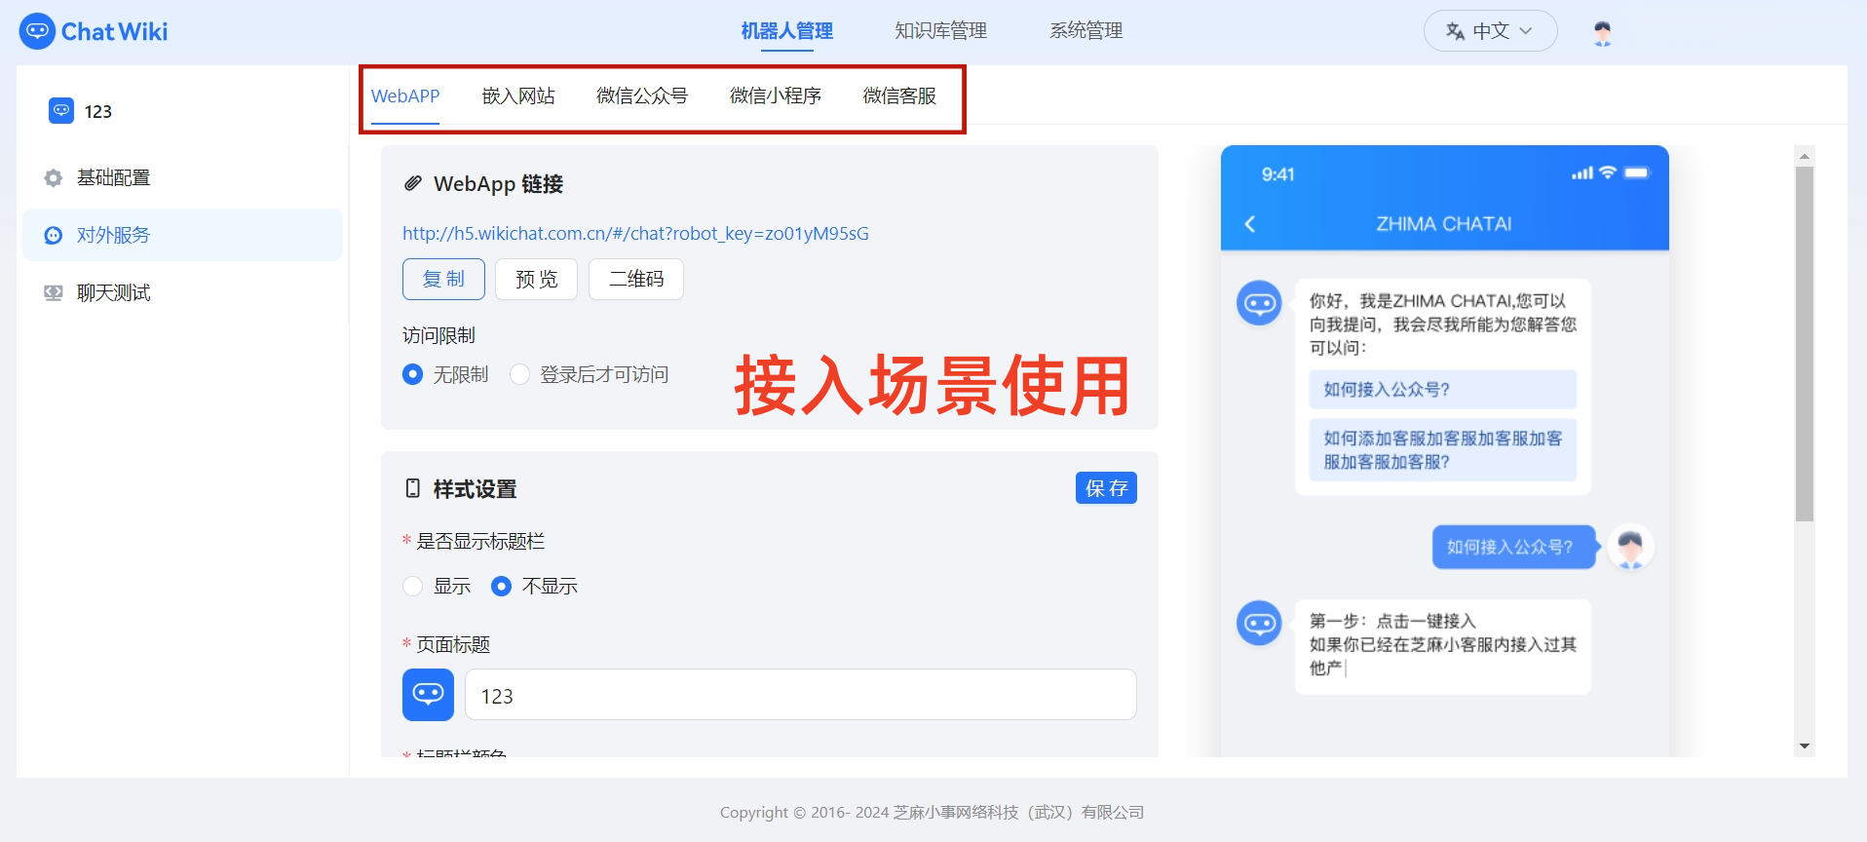This screenshot has height=842, width=1867.
Task: Click suggested question 如何接入公众号? in preview
Action: [1442, 389]
